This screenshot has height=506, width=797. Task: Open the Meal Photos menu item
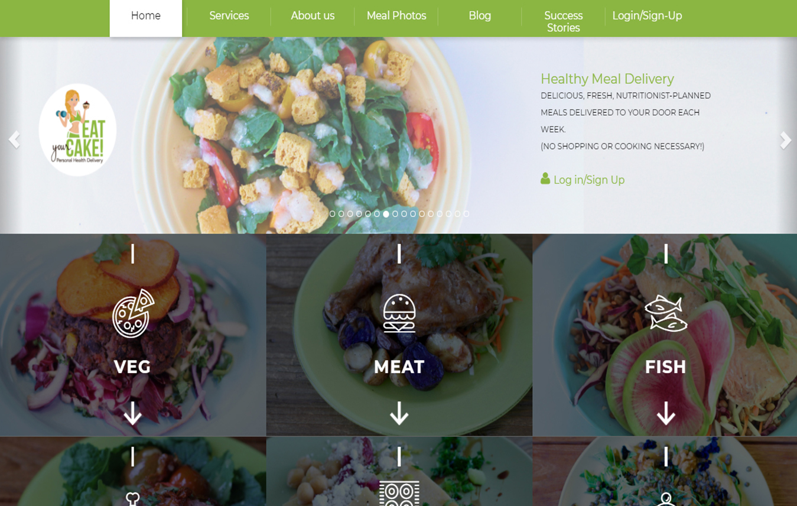pos(396,16)
